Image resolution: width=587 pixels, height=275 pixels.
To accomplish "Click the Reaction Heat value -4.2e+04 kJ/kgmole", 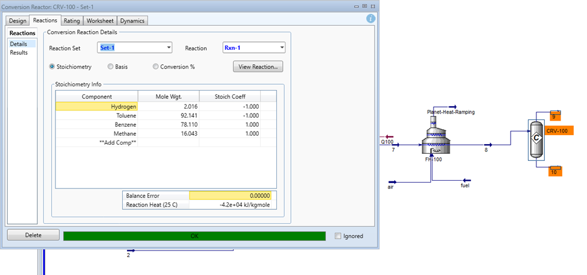I will pyautogui.click(x=230, y=205).
